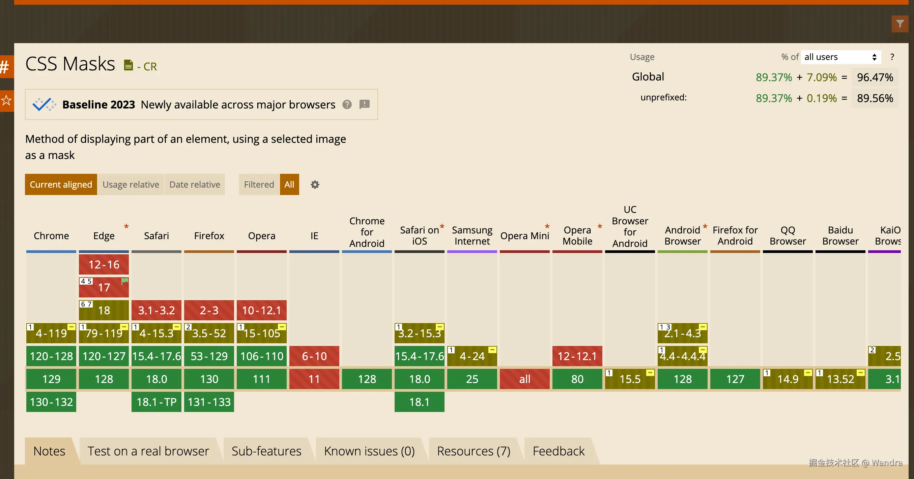Switch to Usage relative view
This screenshot has width=914, height=479.
point(131,185)
